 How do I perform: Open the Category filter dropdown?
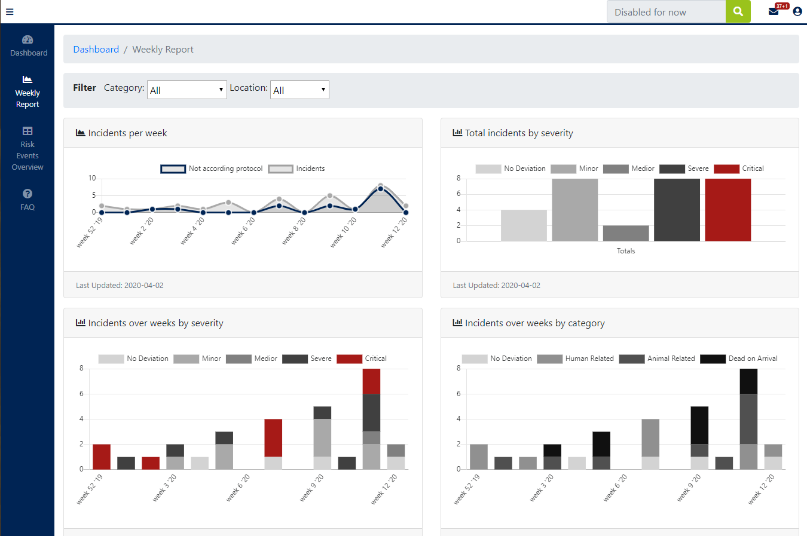[x=187, y=90]
